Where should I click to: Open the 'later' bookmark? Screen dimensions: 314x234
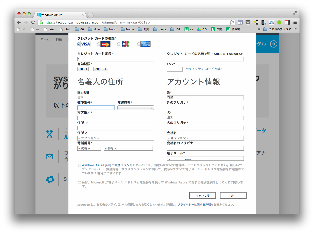coord(49,29)
